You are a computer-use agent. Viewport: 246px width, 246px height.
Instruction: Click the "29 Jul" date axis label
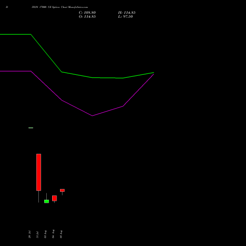pos(30,234)
